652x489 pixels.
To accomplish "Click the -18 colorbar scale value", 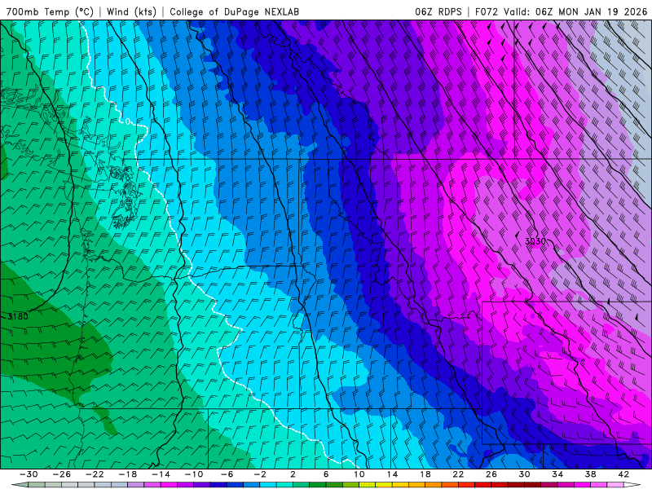I will (128, 474).
